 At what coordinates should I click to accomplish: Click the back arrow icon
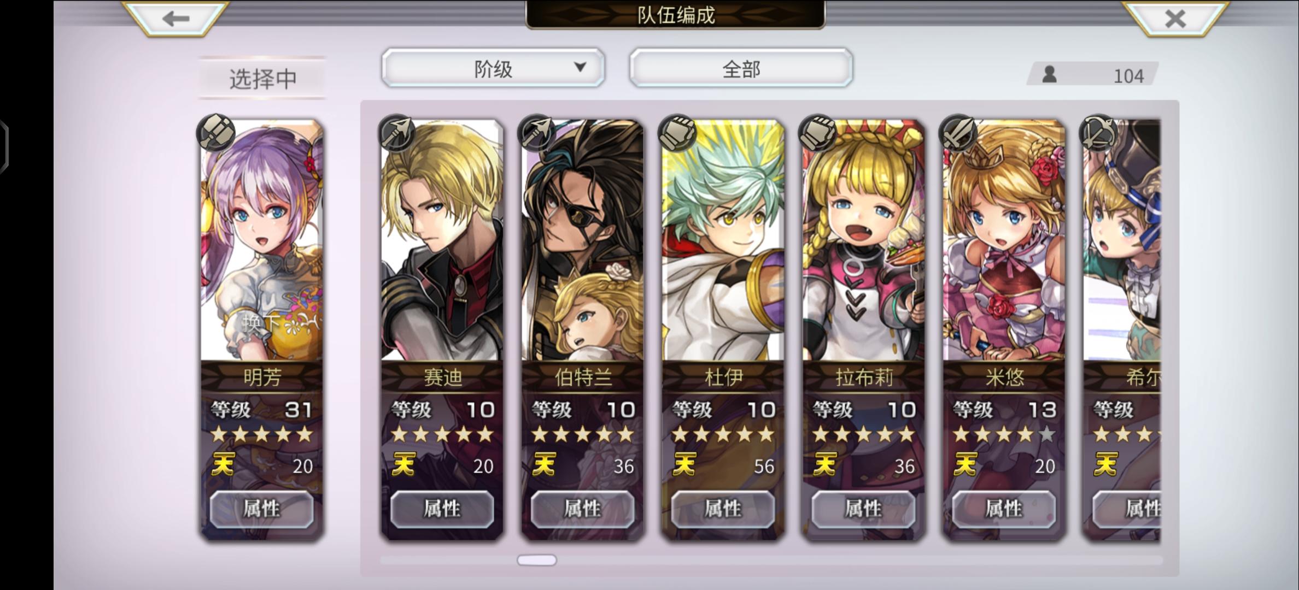tap(175, 19)
